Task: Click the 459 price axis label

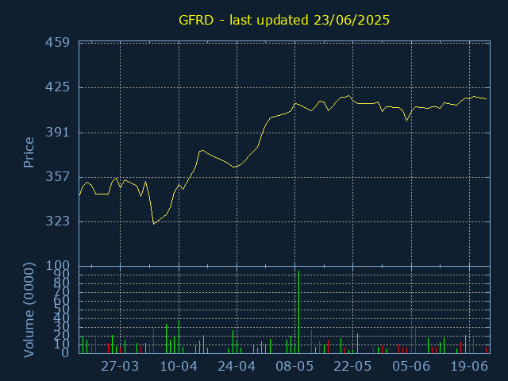Action: [x=58, y=42]
